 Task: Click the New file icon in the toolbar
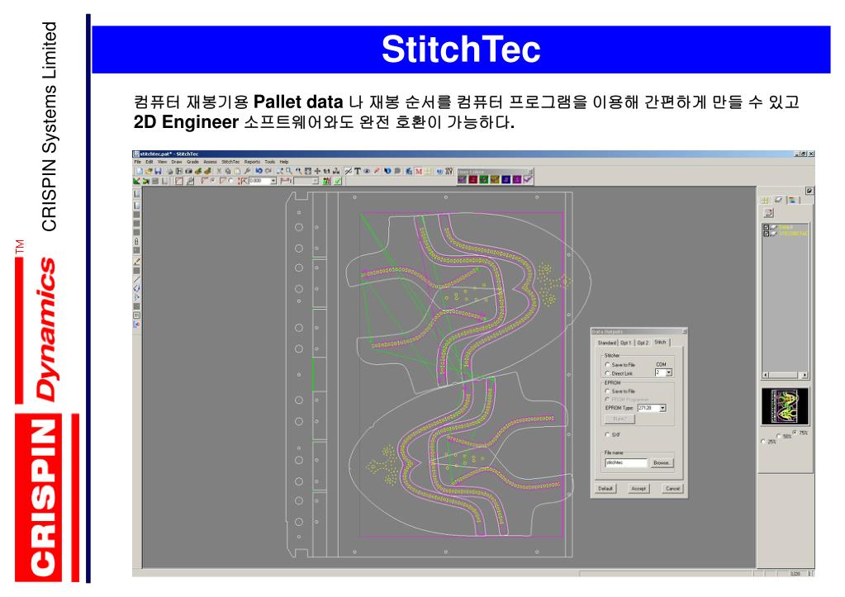[139, 171]
